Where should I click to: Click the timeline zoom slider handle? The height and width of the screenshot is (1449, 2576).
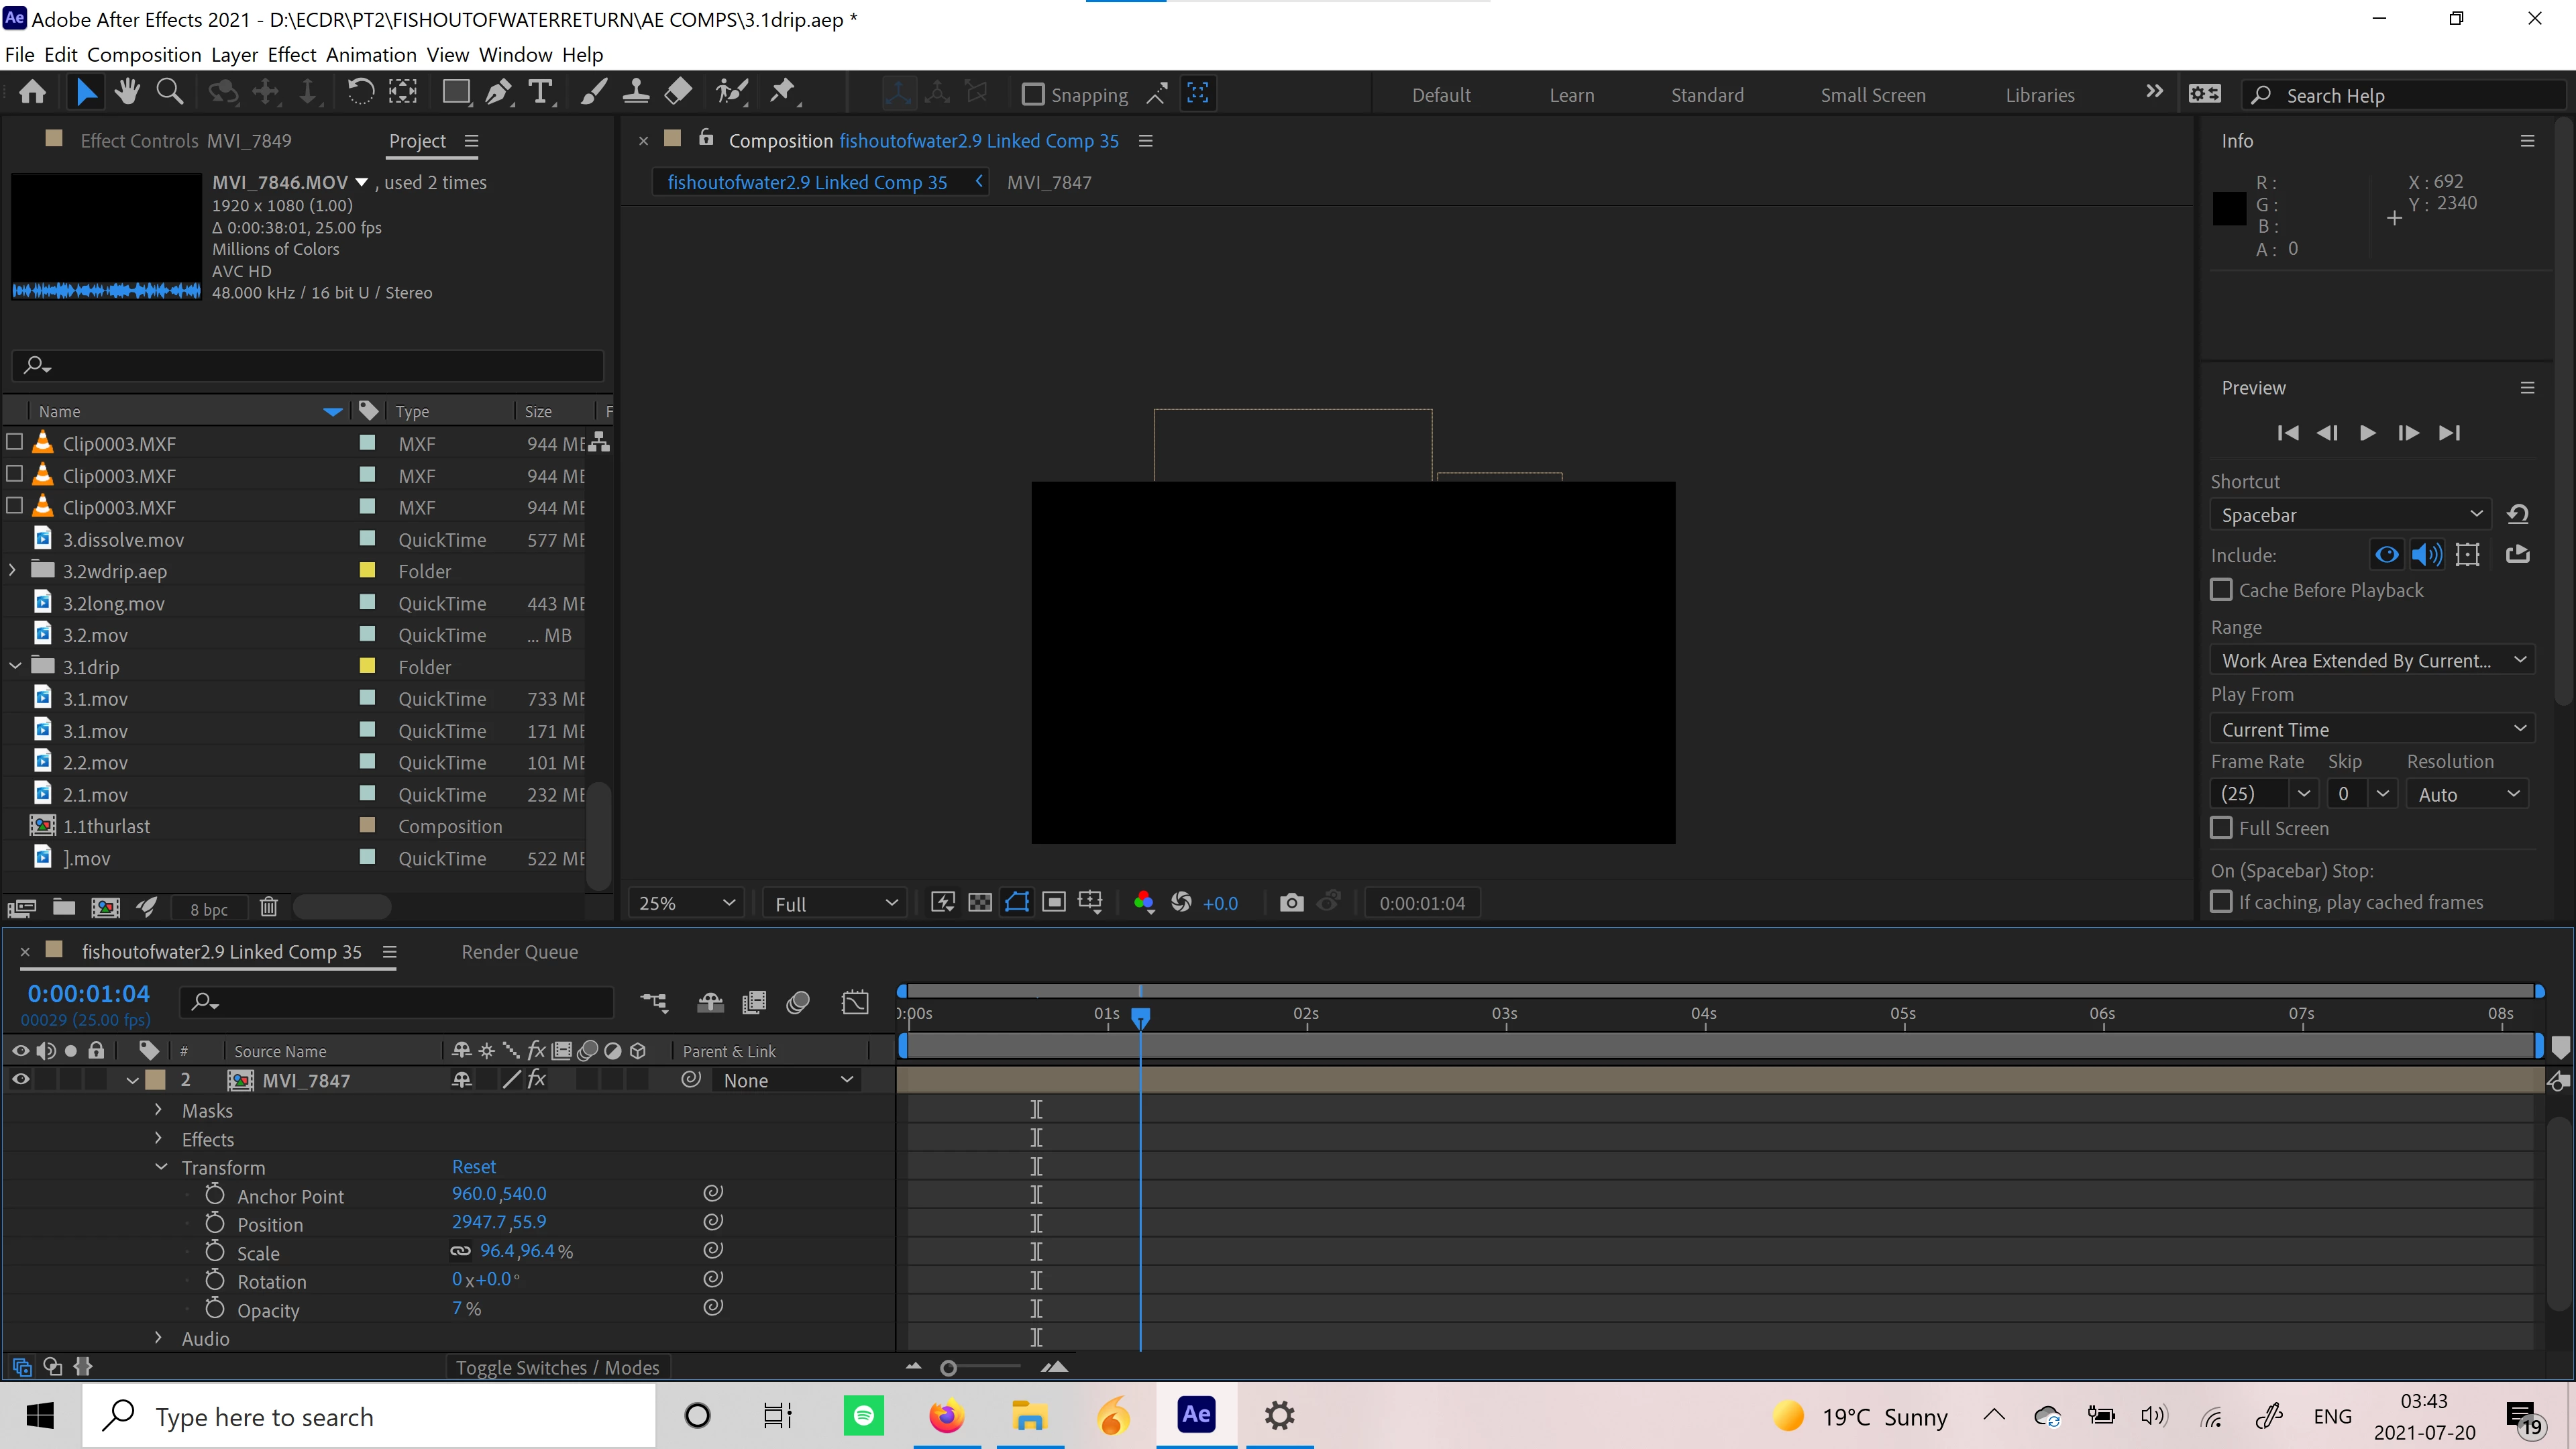[948, 1367]
